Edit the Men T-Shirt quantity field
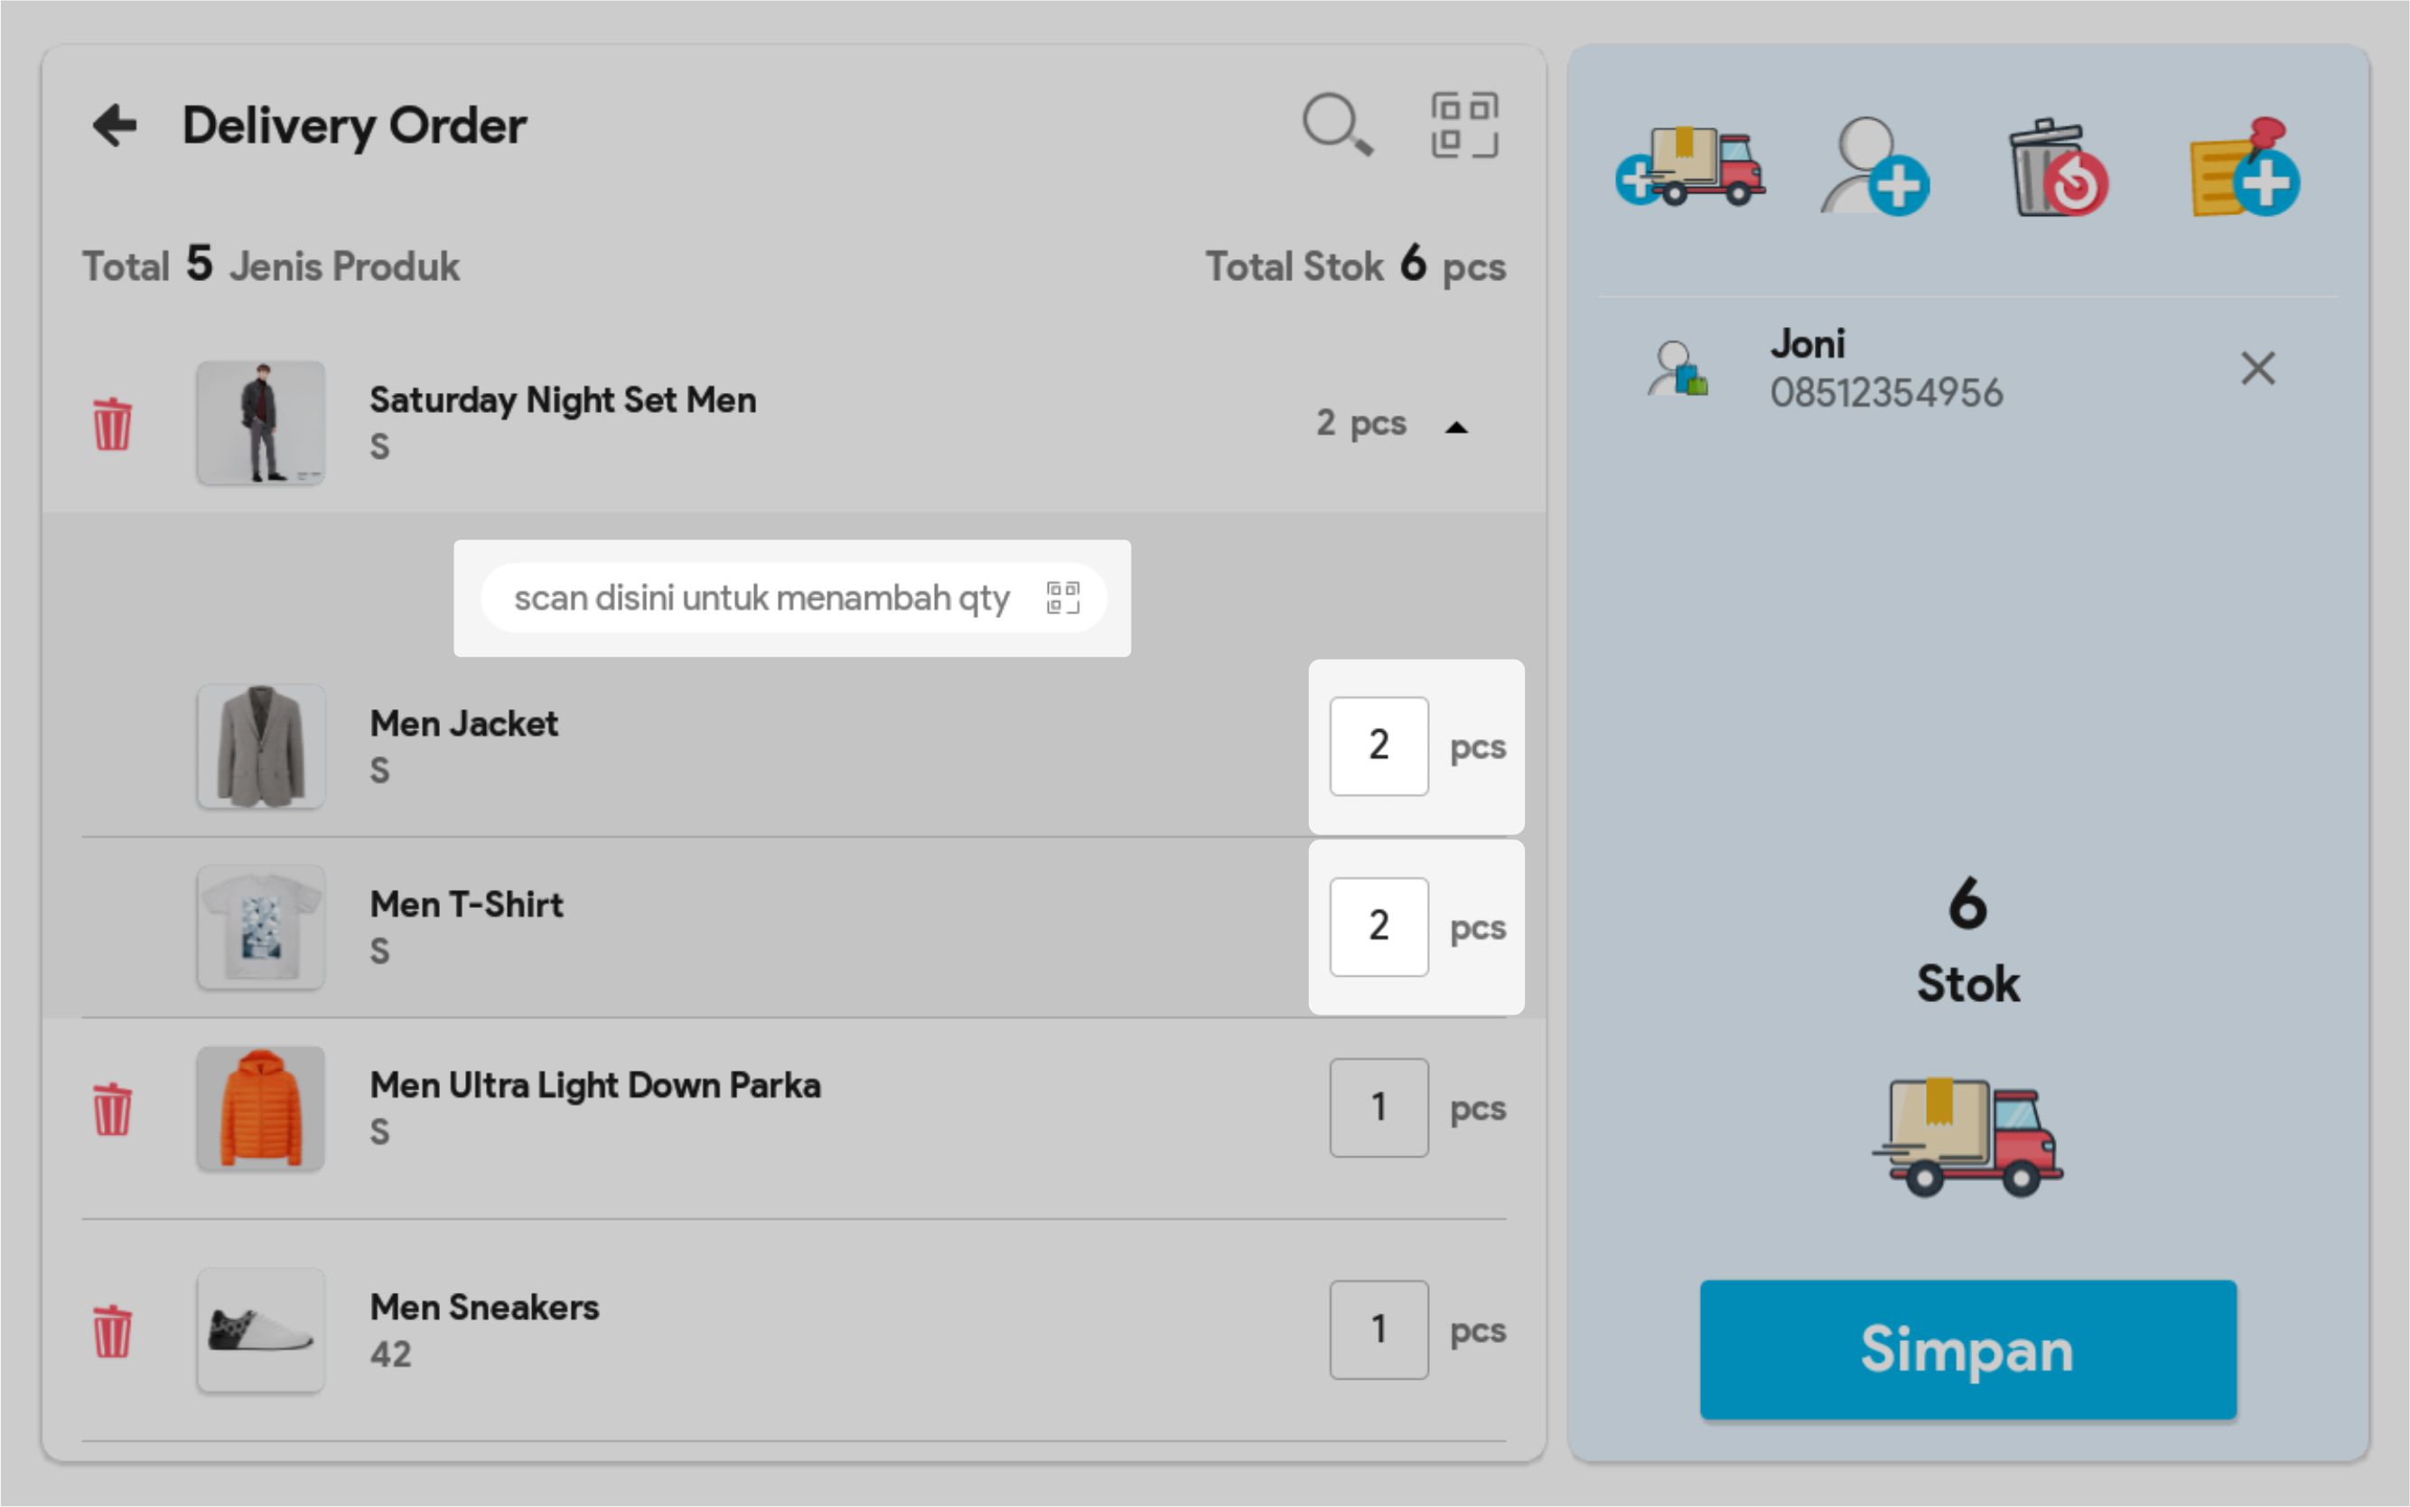The width and height of the screenshot is (2410, 1507). [x=1378, y=927]
